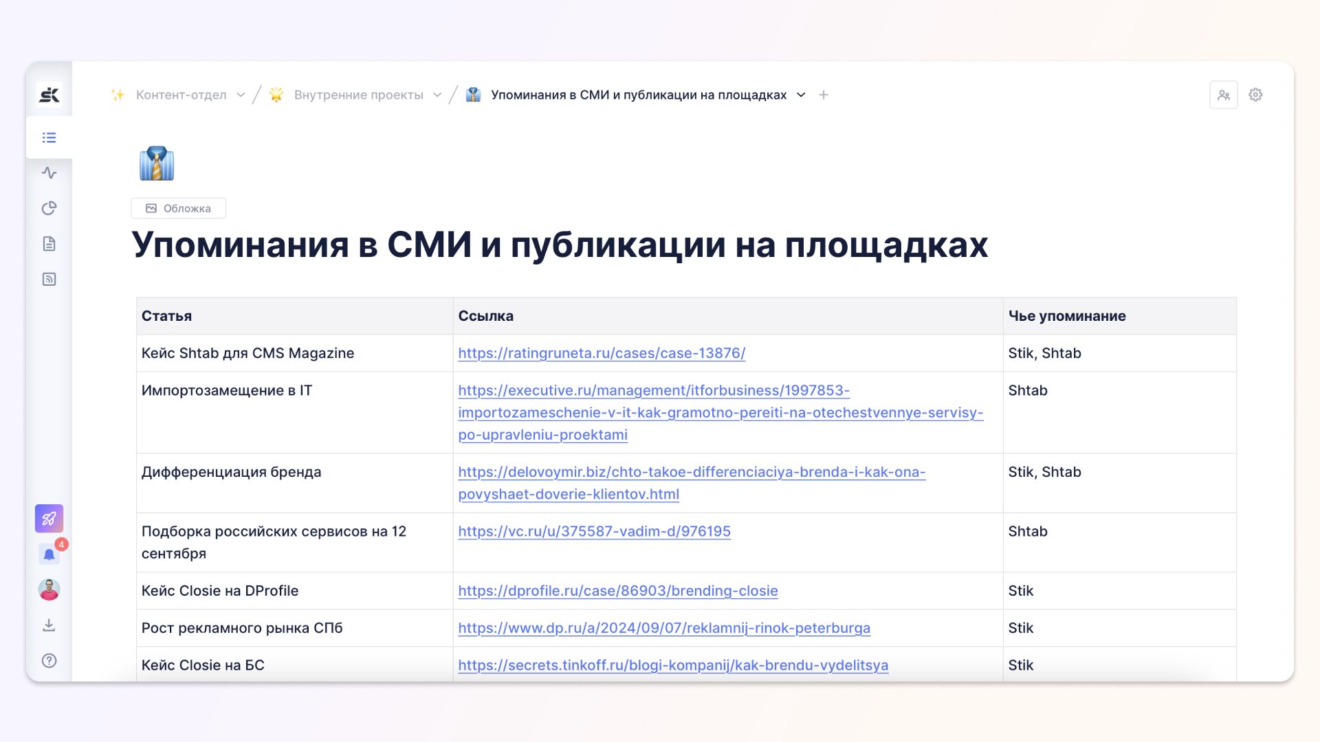The image size is (1320, 742).
Task: Open the delovoymir.biz link
Action: 692,483
